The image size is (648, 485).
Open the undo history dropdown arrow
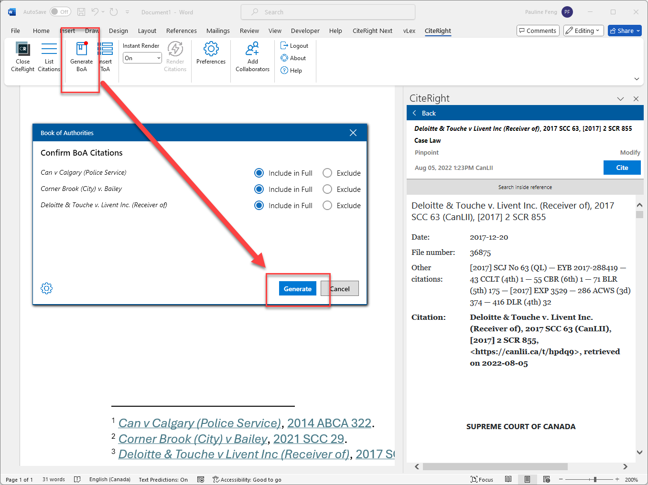(x=103, y=12)
